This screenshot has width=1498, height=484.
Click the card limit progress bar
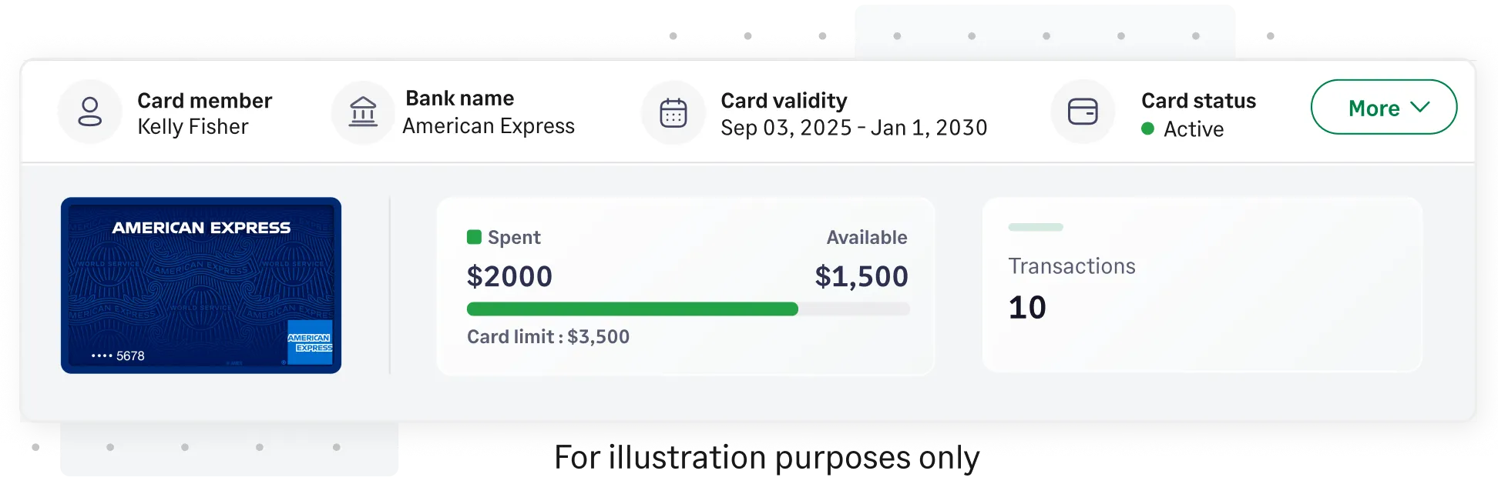688,309
